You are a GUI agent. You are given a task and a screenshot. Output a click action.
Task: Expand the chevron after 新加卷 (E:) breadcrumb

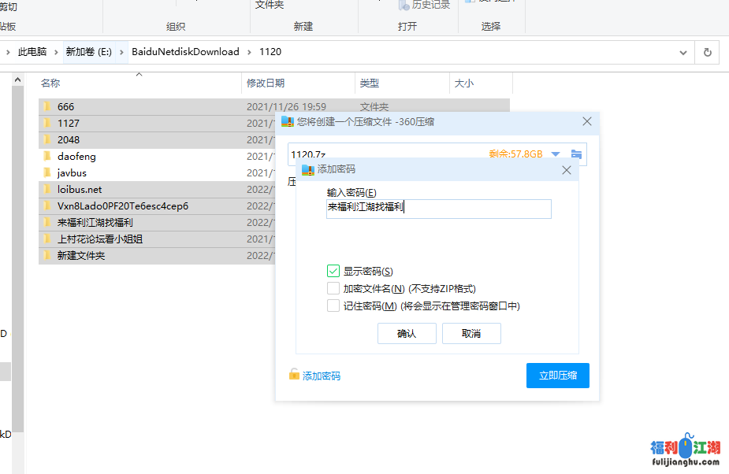coord(121,52)
